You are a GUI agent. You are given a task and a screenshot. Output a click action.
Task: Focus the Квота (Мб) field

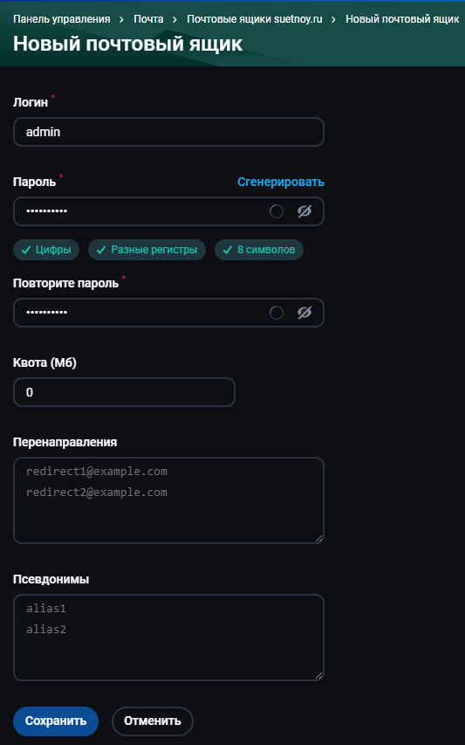[124, 392]
